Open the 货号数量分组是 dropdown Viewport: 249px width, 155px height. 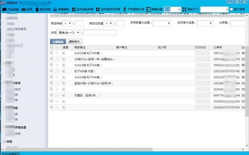pyautogui.click(x=162, y=23)
